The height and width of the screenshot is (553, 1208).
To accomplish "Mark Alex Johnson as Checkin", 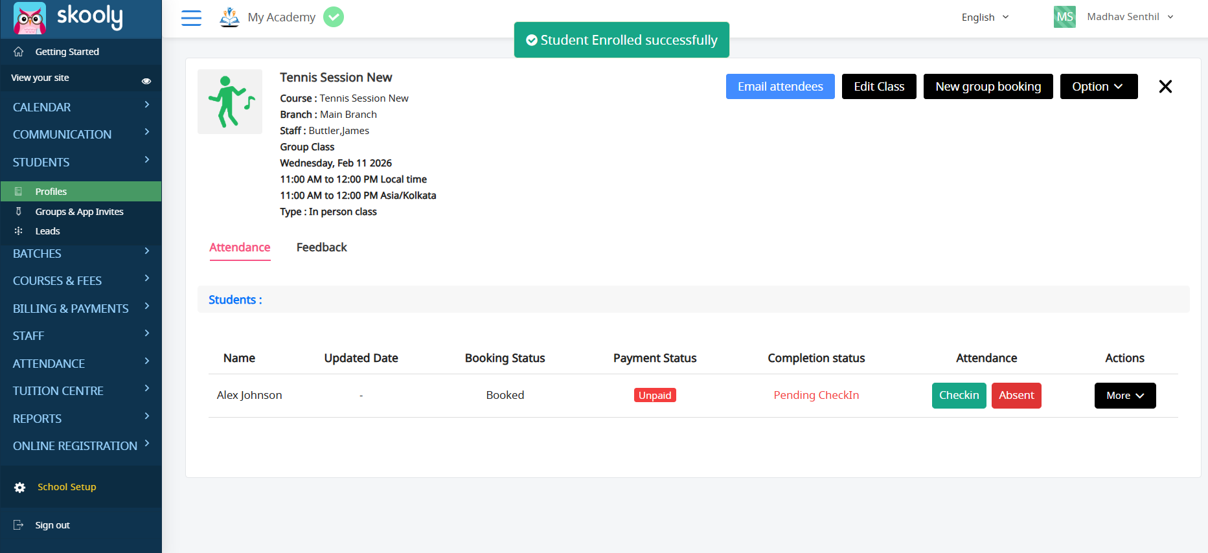I will click(959, 396).
